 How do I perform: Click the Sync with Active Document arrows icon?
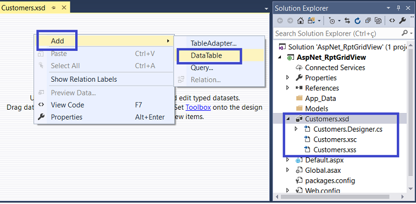(x=347, y=21)
